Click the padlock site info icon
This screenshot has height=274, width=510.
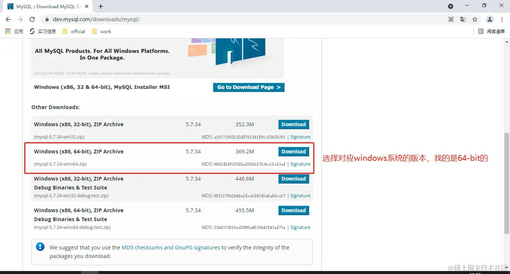(x=47, y=19)
